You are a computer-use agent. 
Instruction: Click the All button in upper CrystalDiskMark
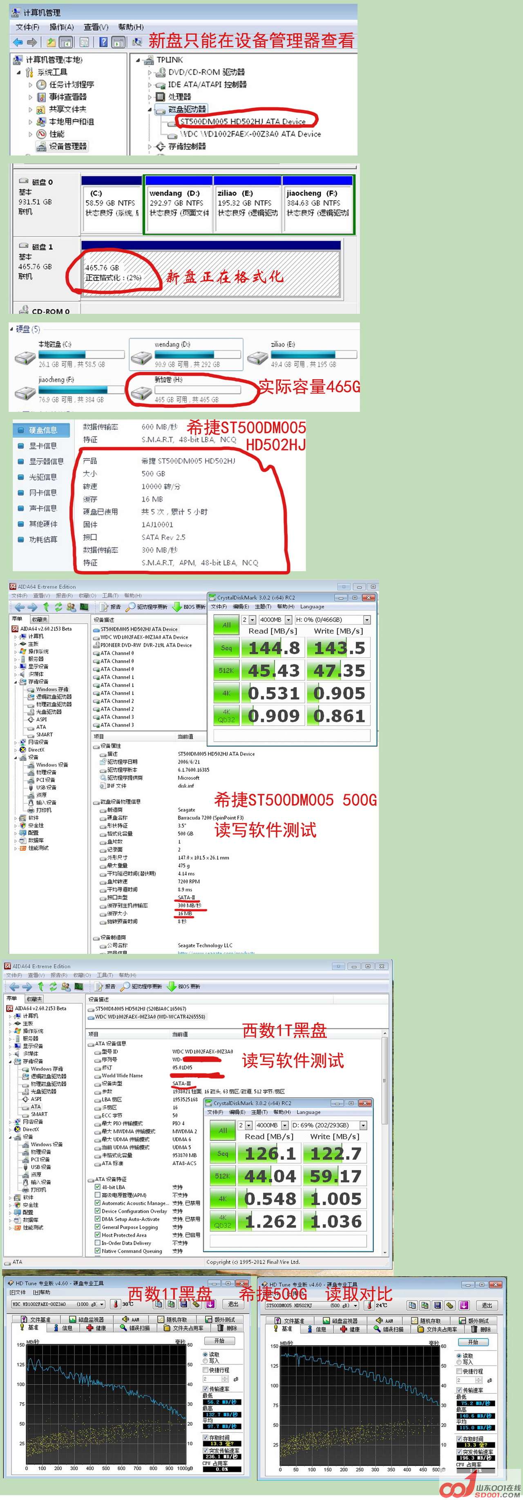pyautogui.click(x=226, y=625)
